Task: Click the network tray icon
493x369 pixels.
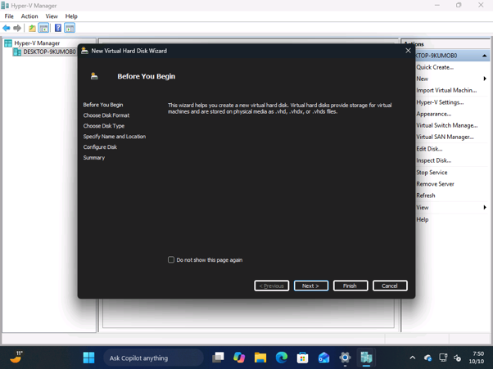Action: [x=443, y=358]
